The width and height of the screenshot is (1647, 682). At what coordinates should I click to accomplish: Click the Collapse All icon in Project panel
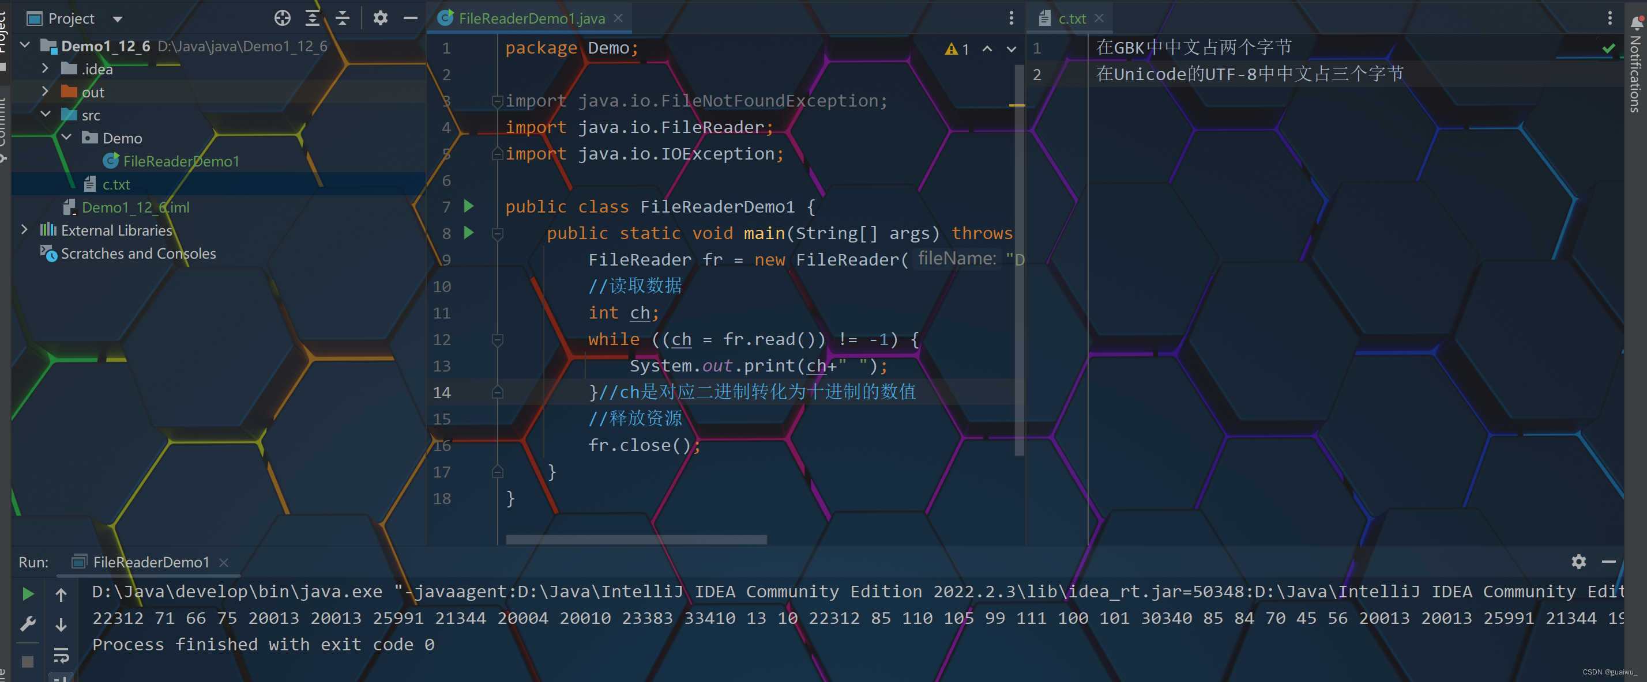tap(343, 18)
